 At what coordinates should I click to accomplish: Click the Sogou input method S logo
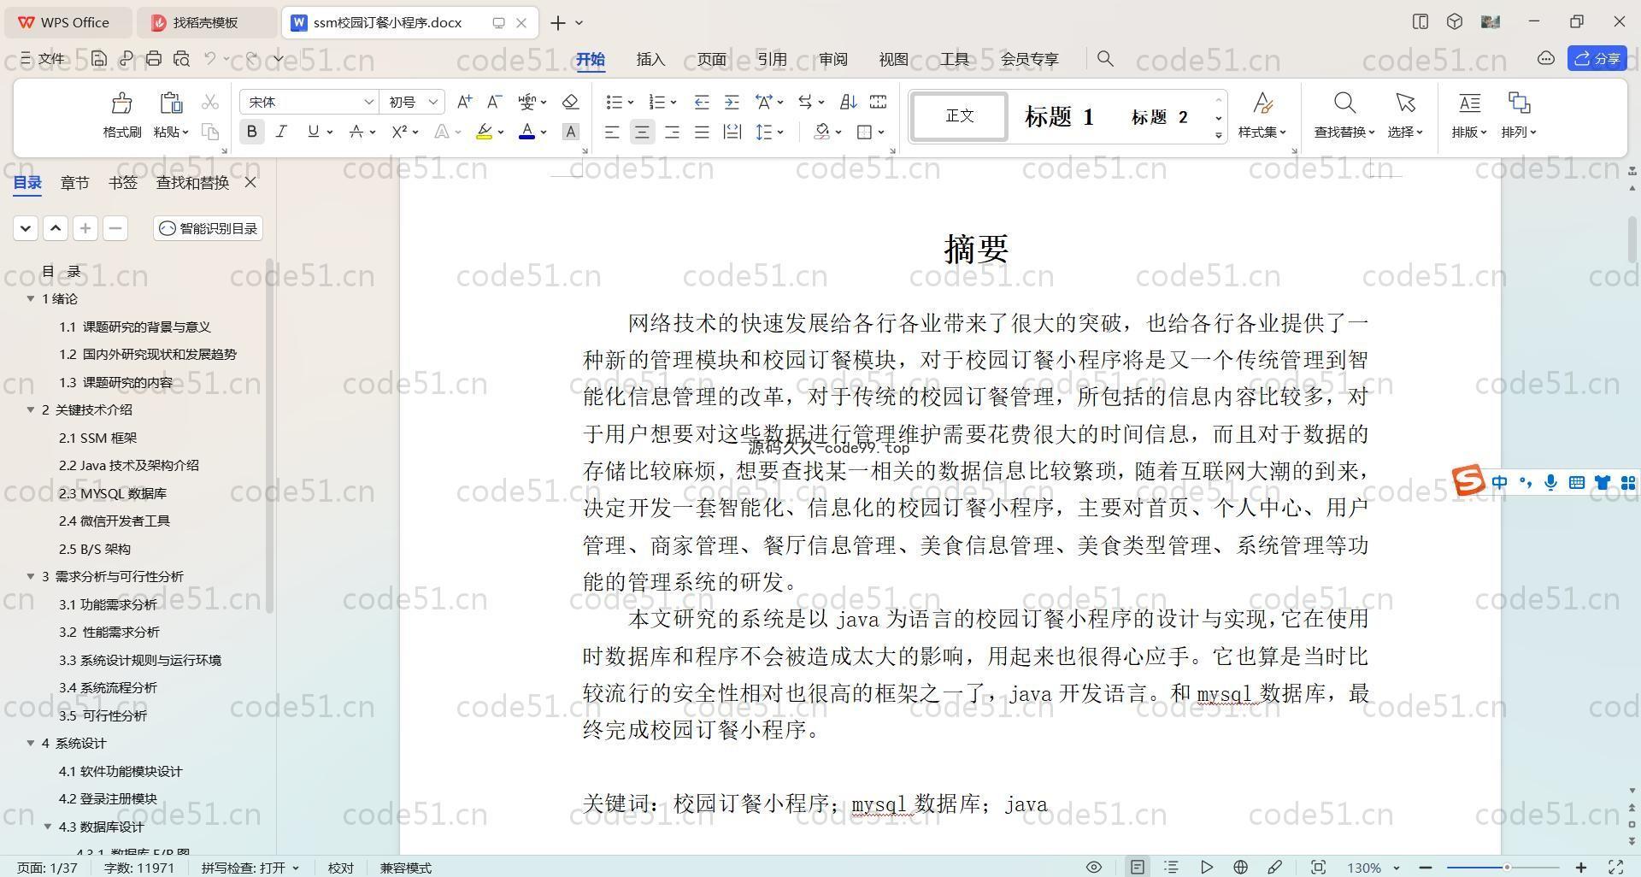pyautogui.click(x=1468, y=480)
